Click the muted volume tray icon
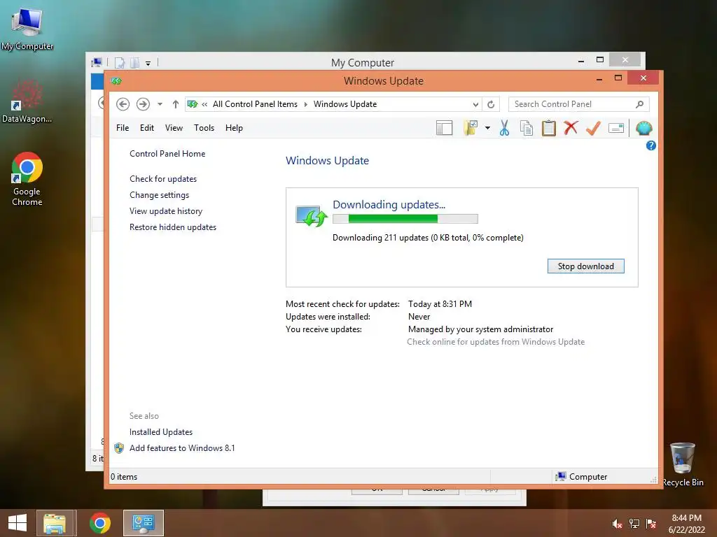This screenshot has width=717, height=537. click(x=617, y=524)
